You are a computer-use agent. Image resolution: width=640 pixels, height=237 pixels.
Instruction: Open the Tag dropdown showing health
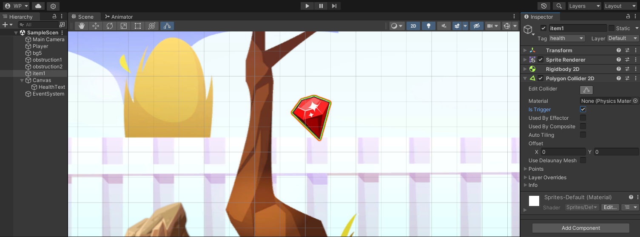tap(567, 38)
